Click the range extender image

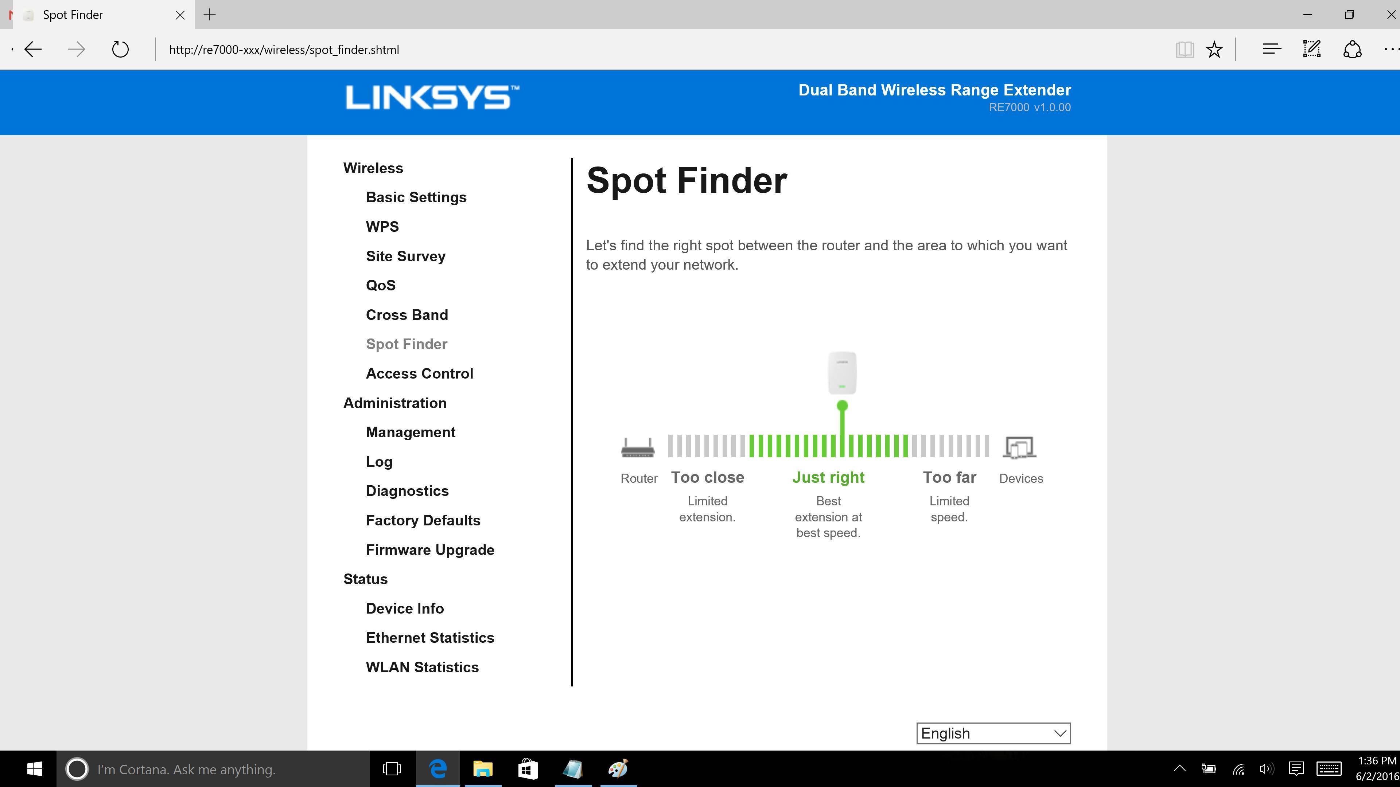842,373
